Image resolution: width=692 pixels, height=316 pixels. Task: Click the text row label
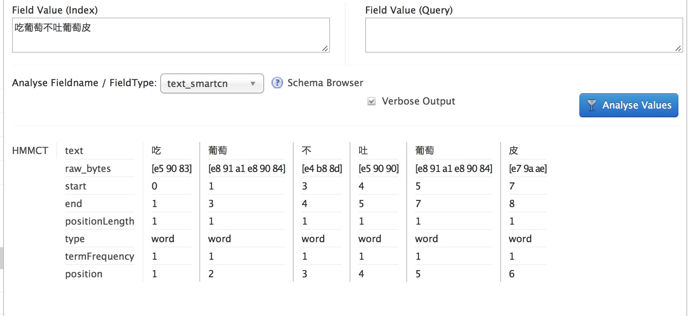point(74,150)
